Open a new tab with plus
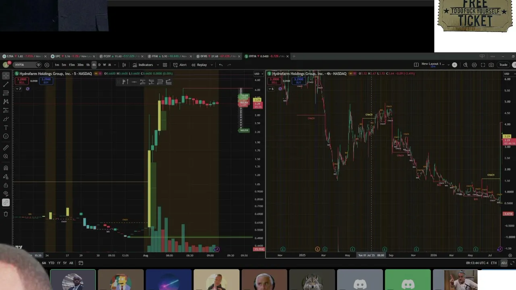 tap(294, 56)
